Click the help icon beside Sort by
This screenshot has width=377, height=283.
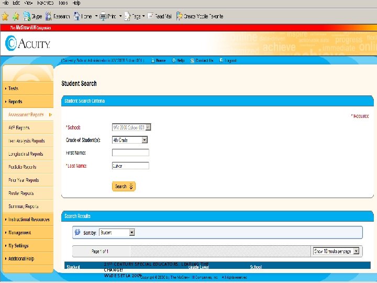(x=77, y=232)
